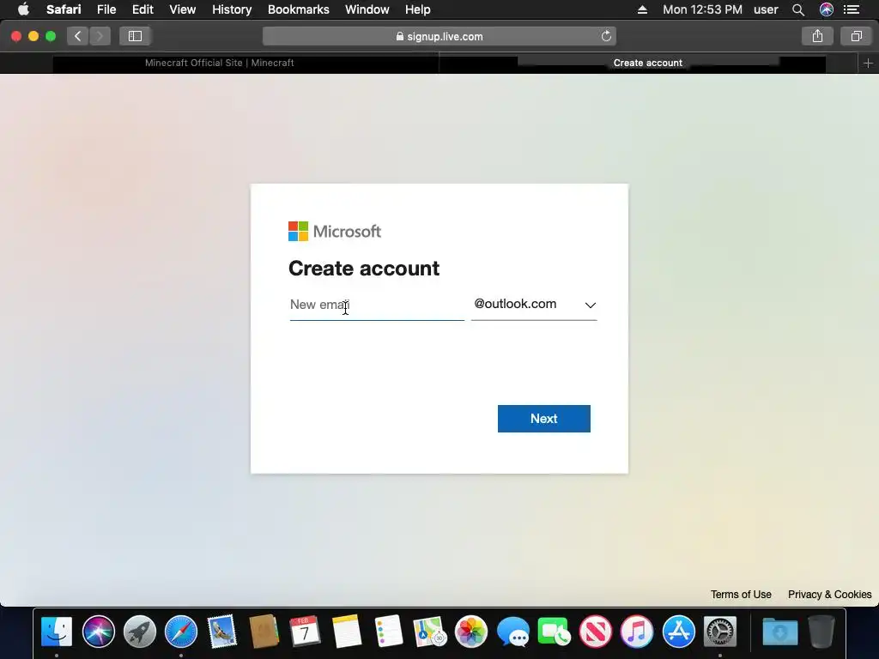Open the View menu

point(183,9)
